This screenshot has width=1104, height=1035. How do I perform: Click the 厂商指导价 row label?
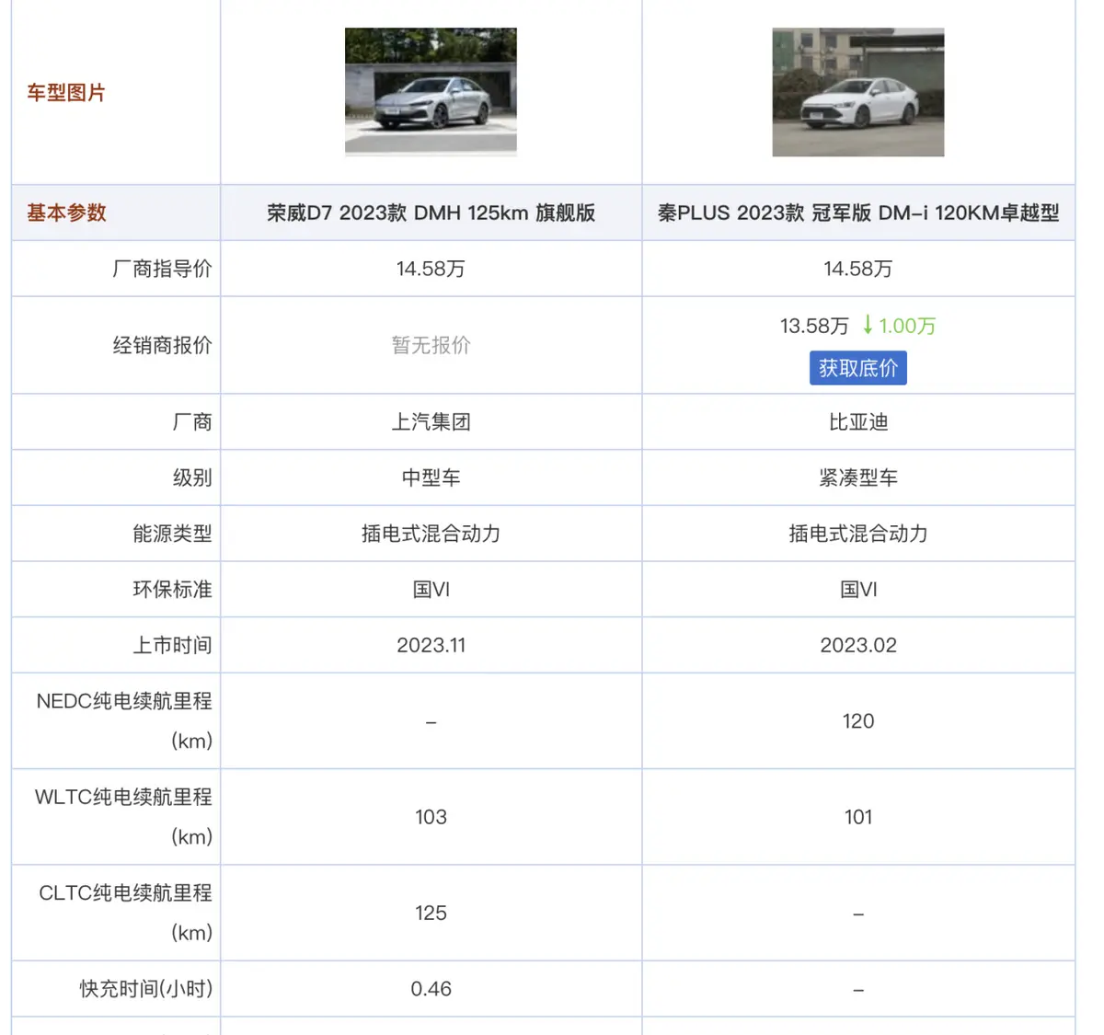162,269
